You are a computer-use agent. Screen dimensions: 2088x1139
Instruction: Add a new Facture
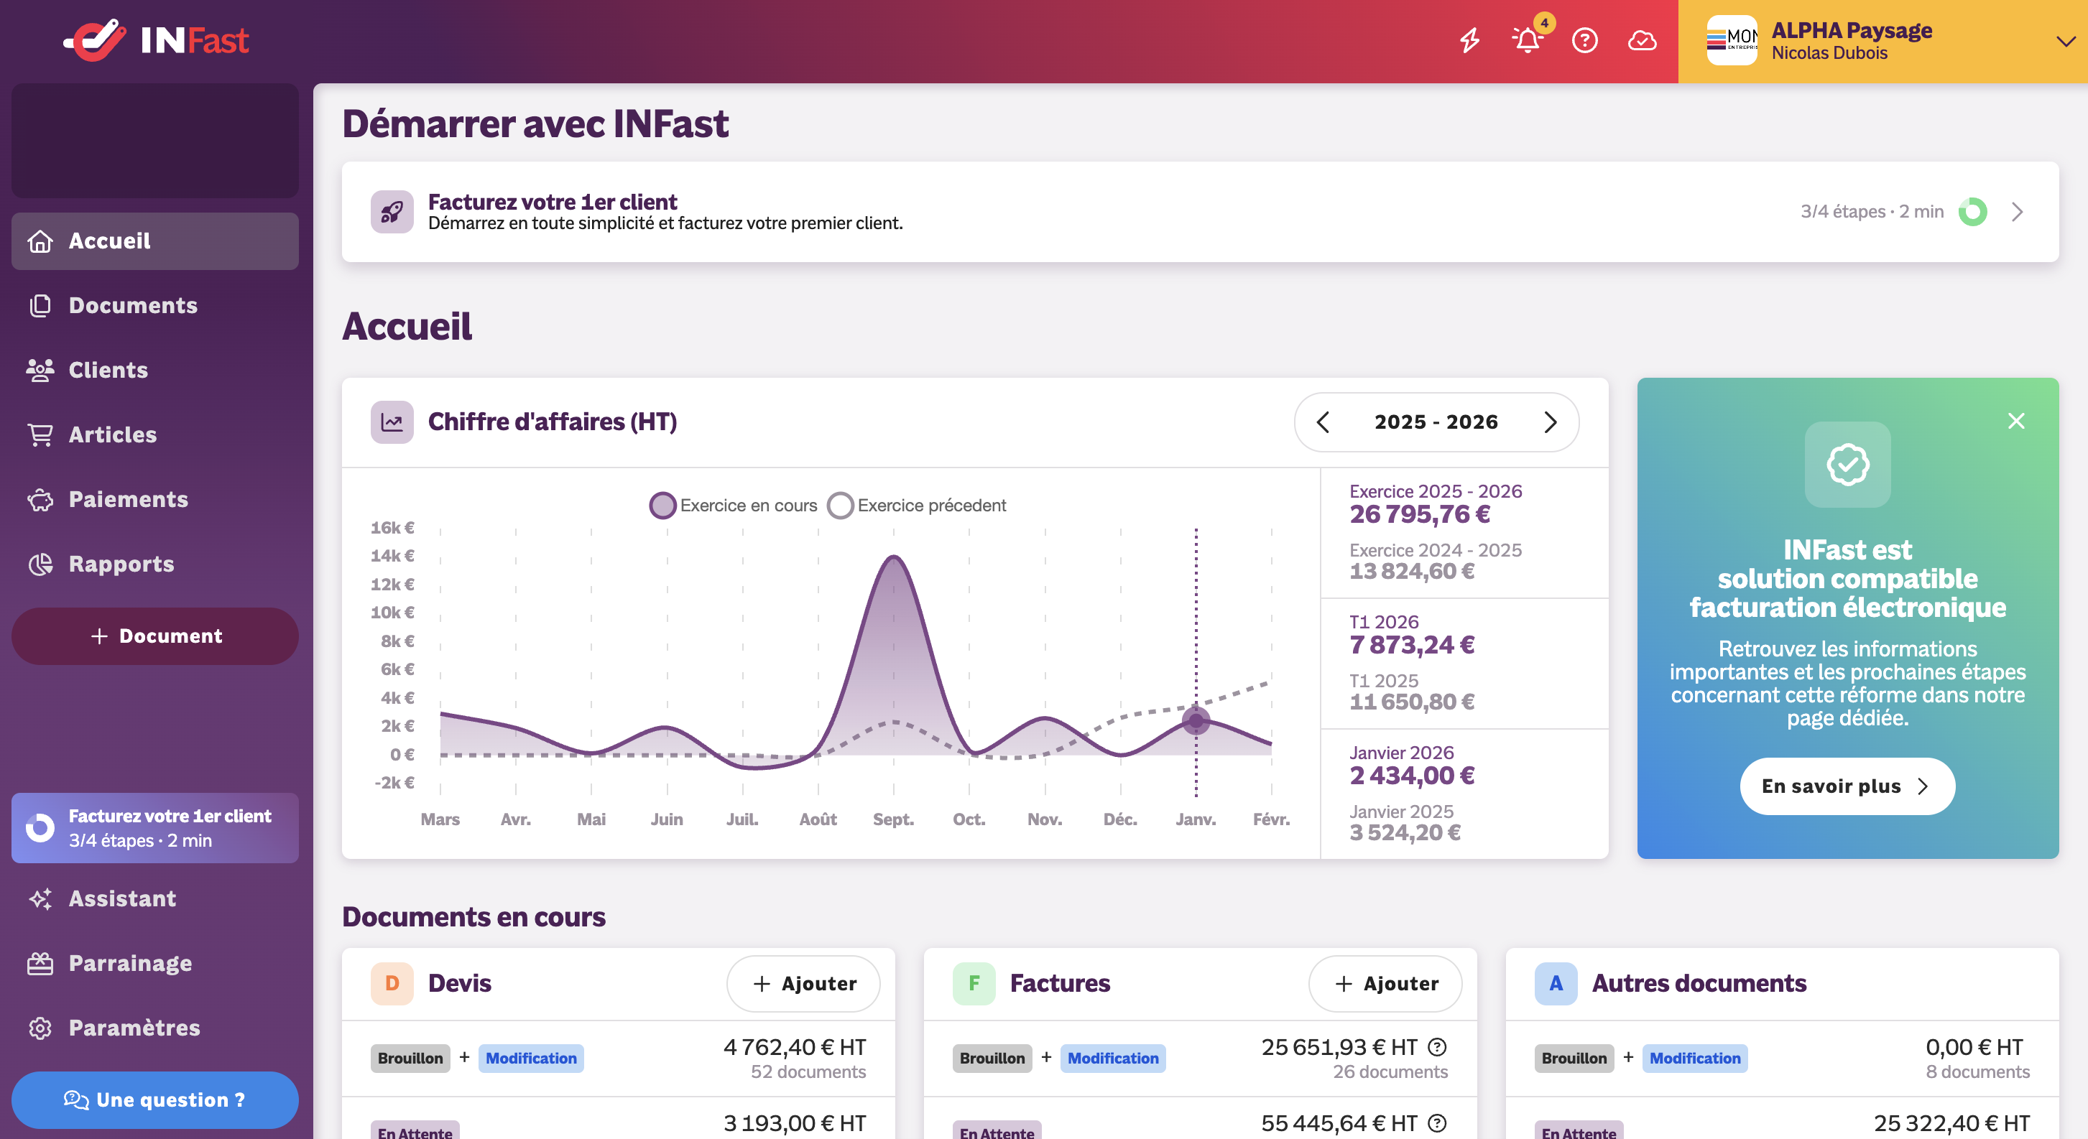[1385, 983]
